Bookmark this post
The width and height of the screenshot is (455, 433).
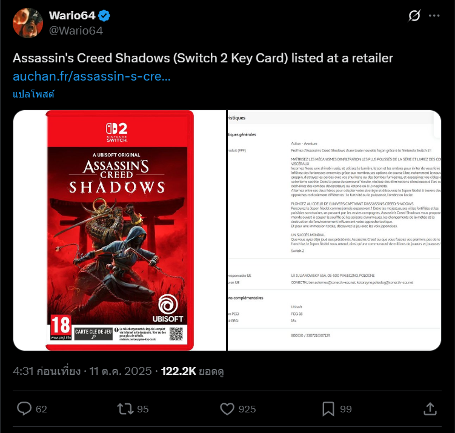coord(328,409)
